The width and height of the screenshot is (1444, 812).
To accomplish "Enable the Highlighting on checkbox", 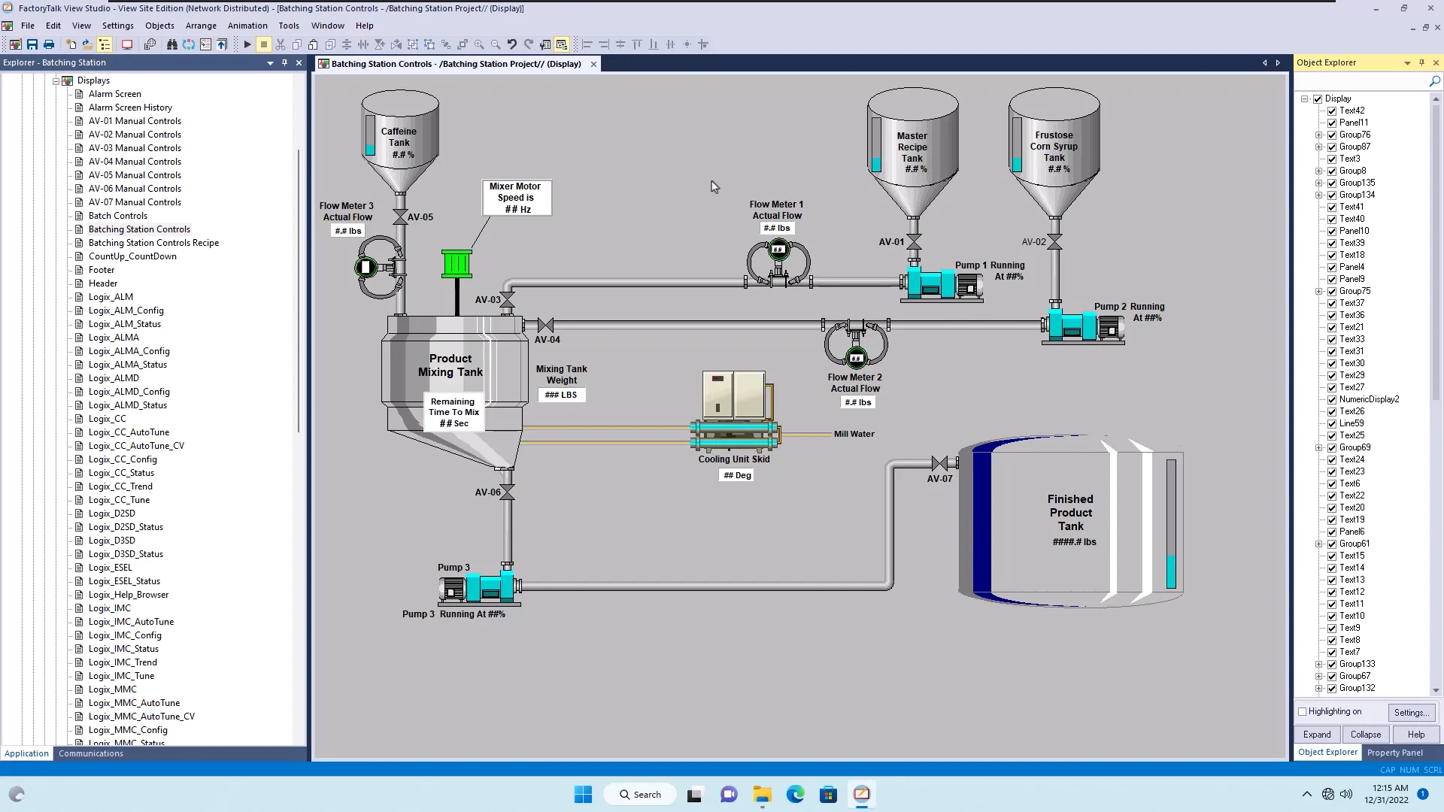I will point(1303,711).
